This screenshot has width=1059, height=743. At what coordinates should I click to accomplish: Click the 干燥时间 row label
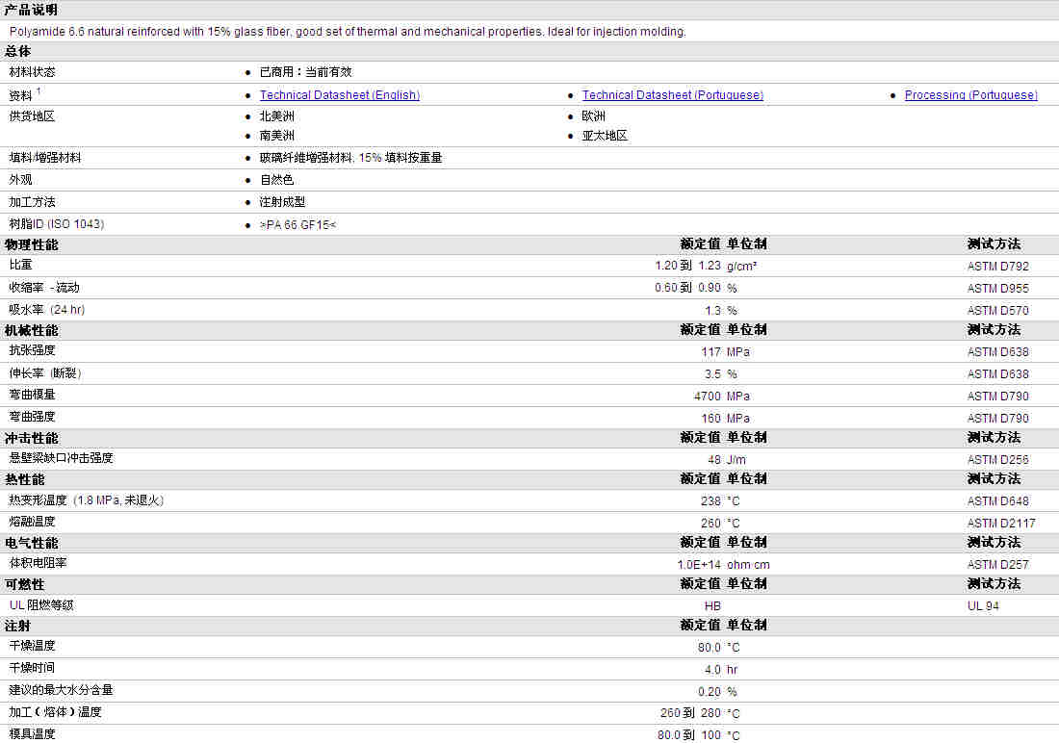point(33,668)
